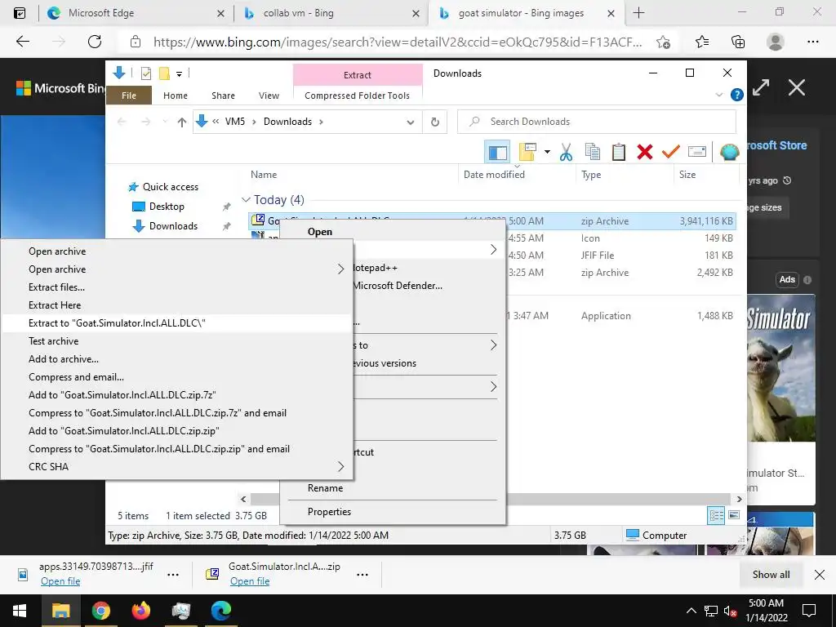The height and width of the screenshot is (627, 836).
Task: Select Downloads in navigation pane
Action: [173, 226]
